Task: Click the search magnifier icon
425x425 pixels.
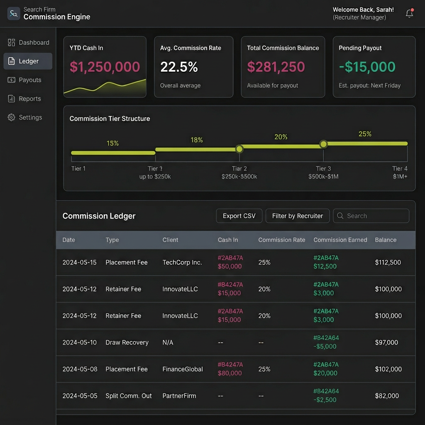Action: coord(340,216)
